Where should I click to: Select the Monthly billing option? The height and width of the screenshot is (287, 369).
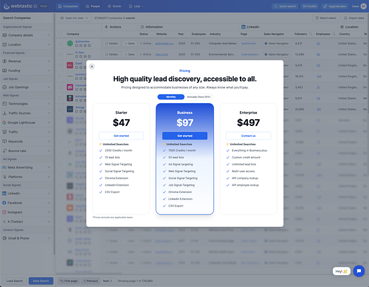pyautogui.click(x=171, y=97)
